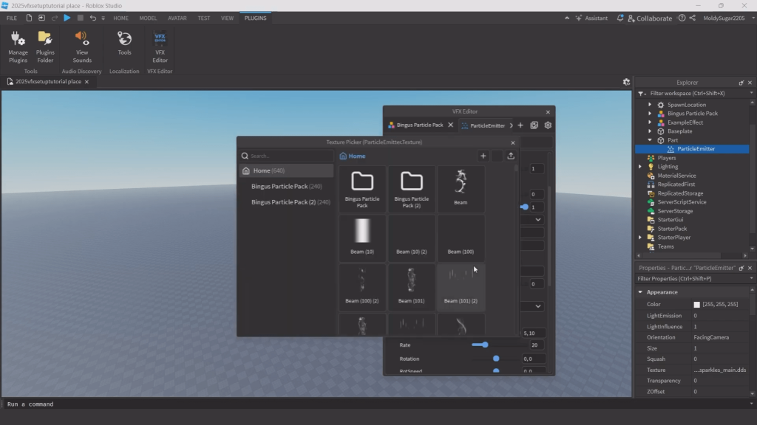
Task: Open the Assistant panel
Action: click(591, 18)
